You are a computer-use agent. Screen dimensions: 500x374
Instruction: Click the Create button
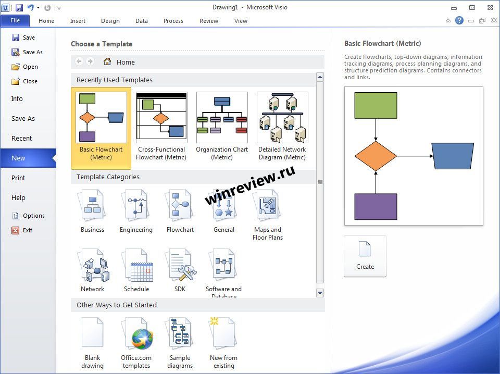(x=365, y=256)
